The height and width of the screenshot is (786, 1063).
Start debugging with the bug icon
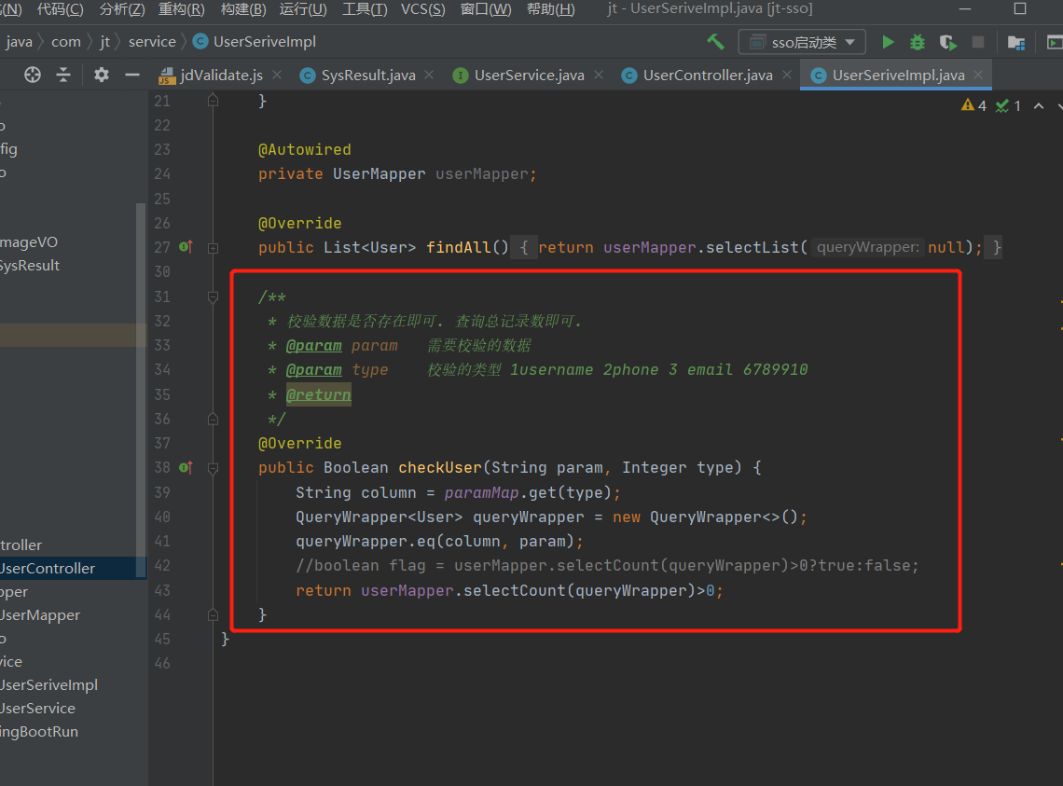pos(918,42)
